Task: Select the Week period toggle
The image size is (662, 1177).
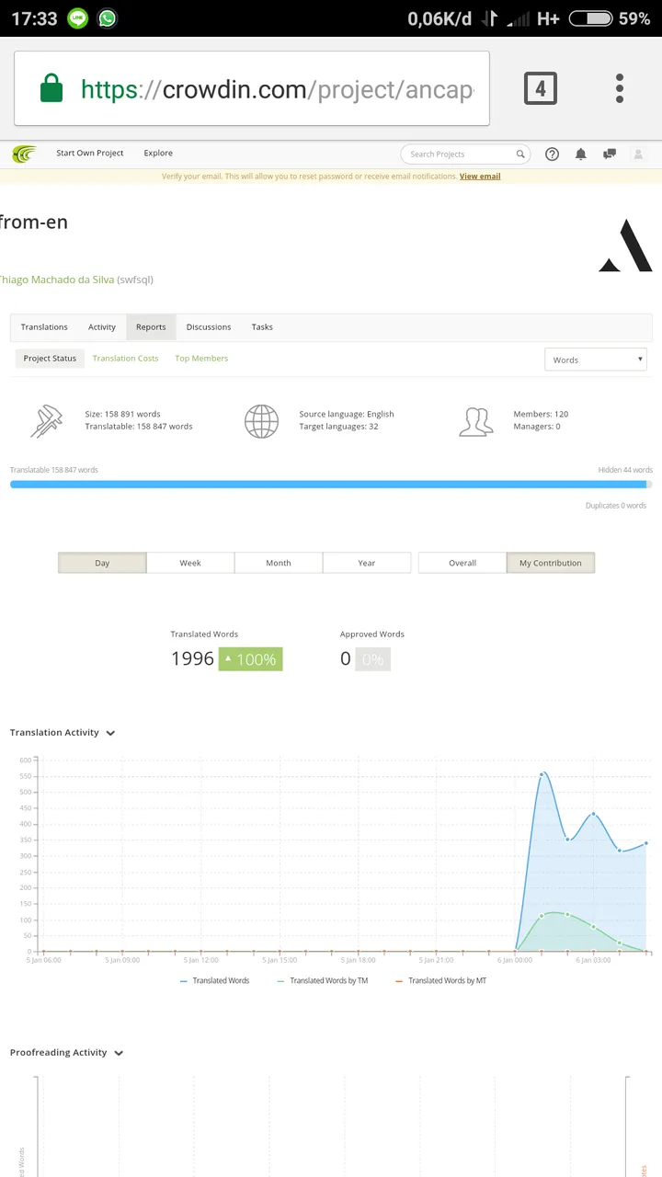Action: pos(190,563)
